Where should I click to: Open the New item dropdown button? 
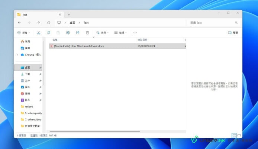(24, 33)
